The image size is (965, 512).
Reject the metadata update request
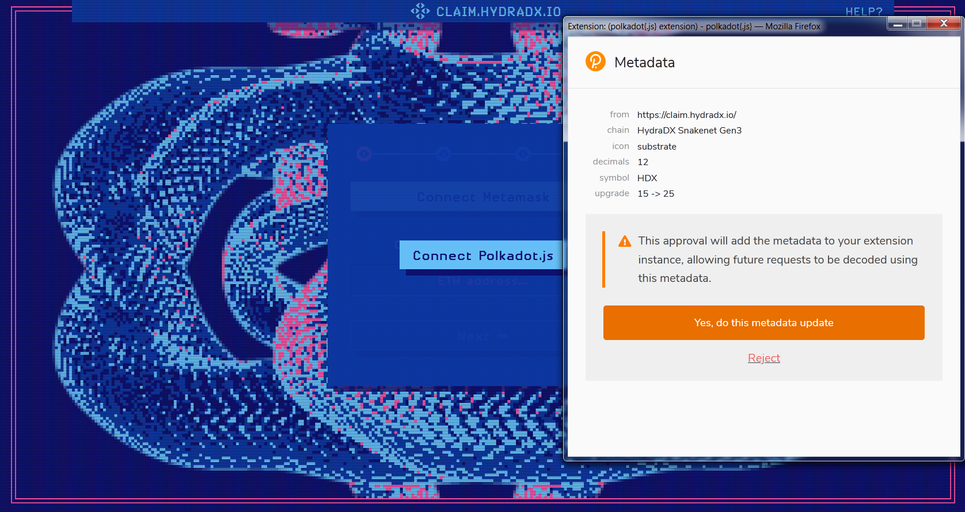tap(763, 358)
